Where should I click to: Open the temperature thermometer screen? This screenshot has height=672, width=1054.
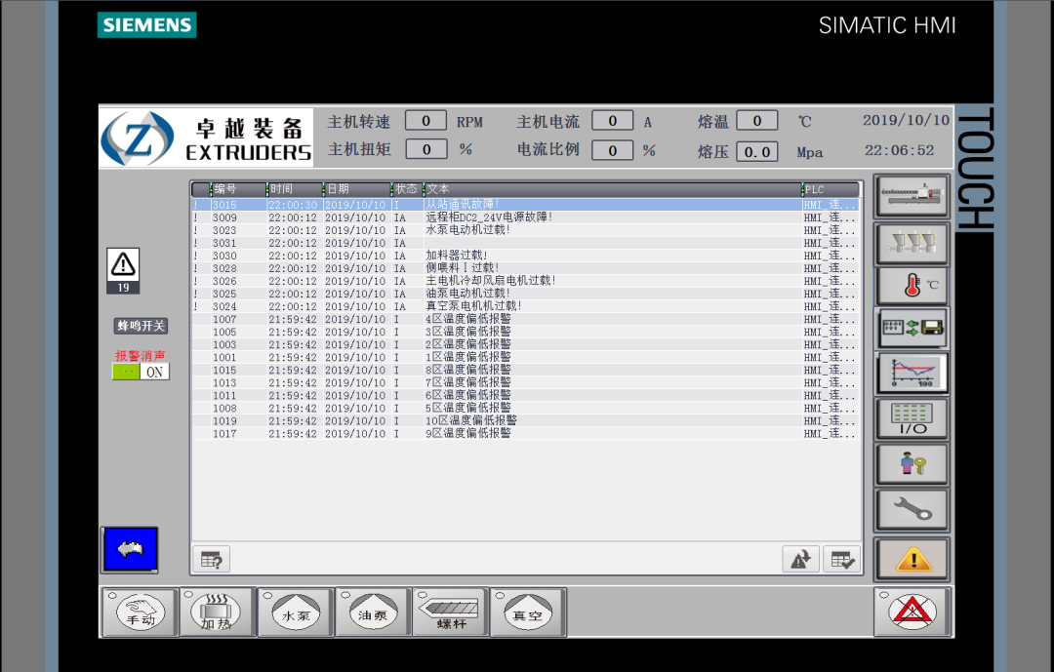point(912,286)
